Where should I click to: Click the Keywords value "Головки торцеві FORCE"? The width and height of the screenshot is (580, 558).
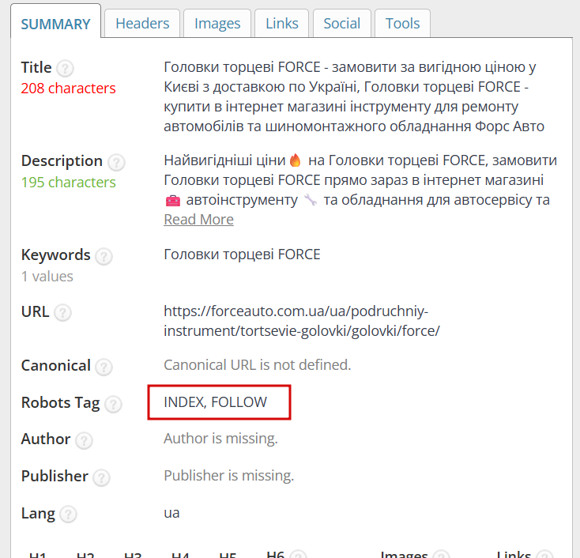[x=242, y=254]
